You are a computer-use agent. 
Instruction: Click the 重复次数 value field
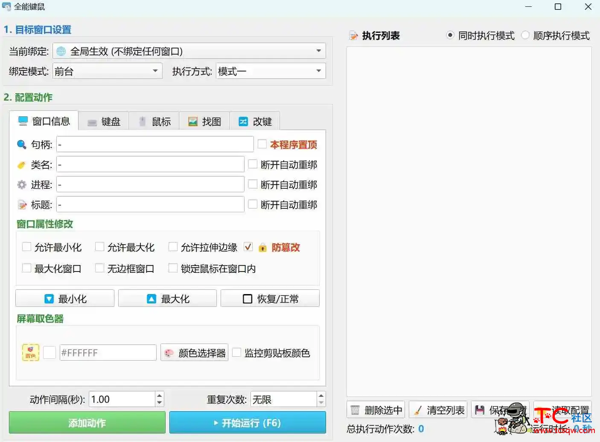coord(284,399)
